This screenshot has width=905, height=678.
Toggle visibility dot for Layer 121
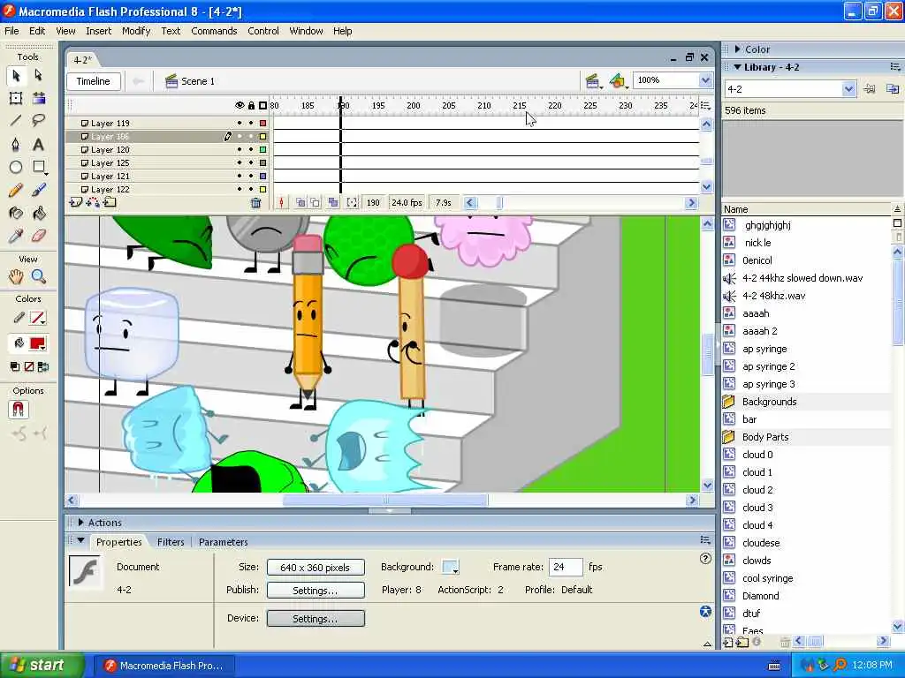tap(240, 177)
